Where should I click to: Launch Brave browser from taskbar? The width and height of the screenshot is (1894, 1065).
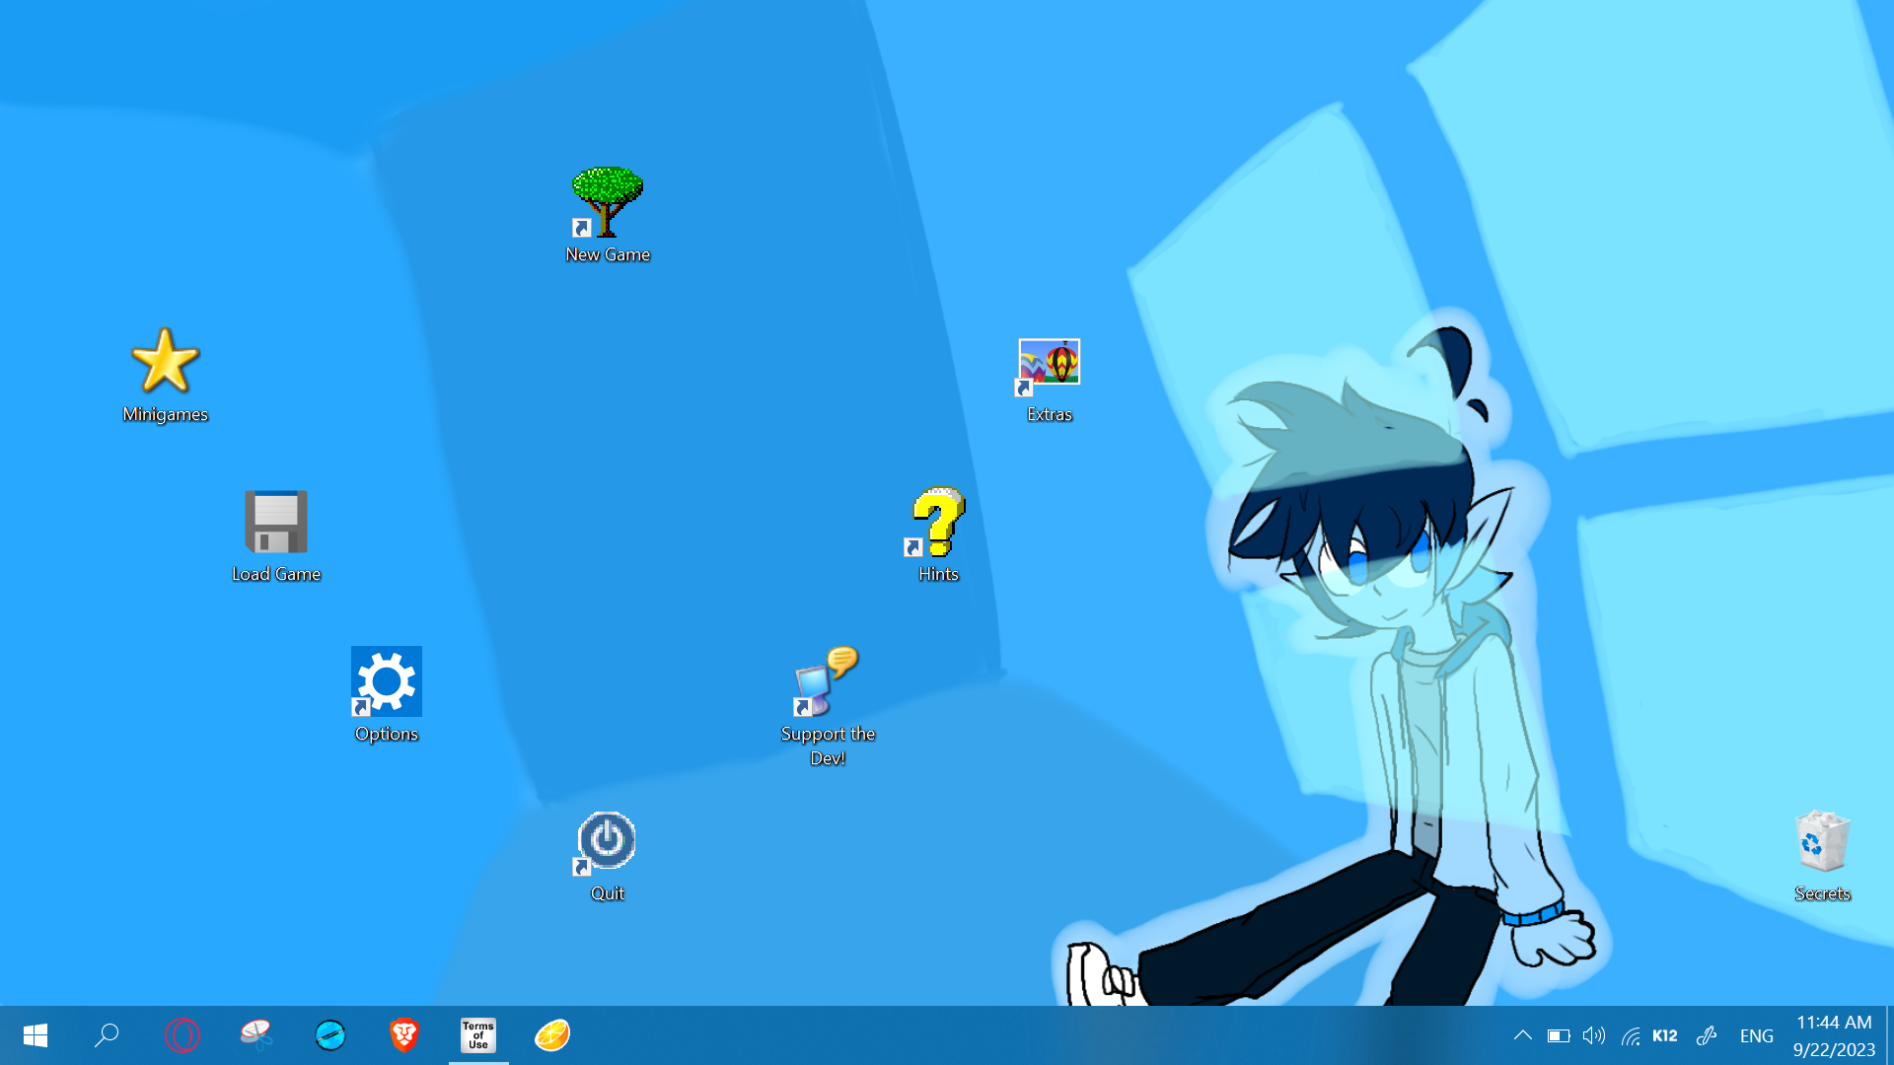404,1035
